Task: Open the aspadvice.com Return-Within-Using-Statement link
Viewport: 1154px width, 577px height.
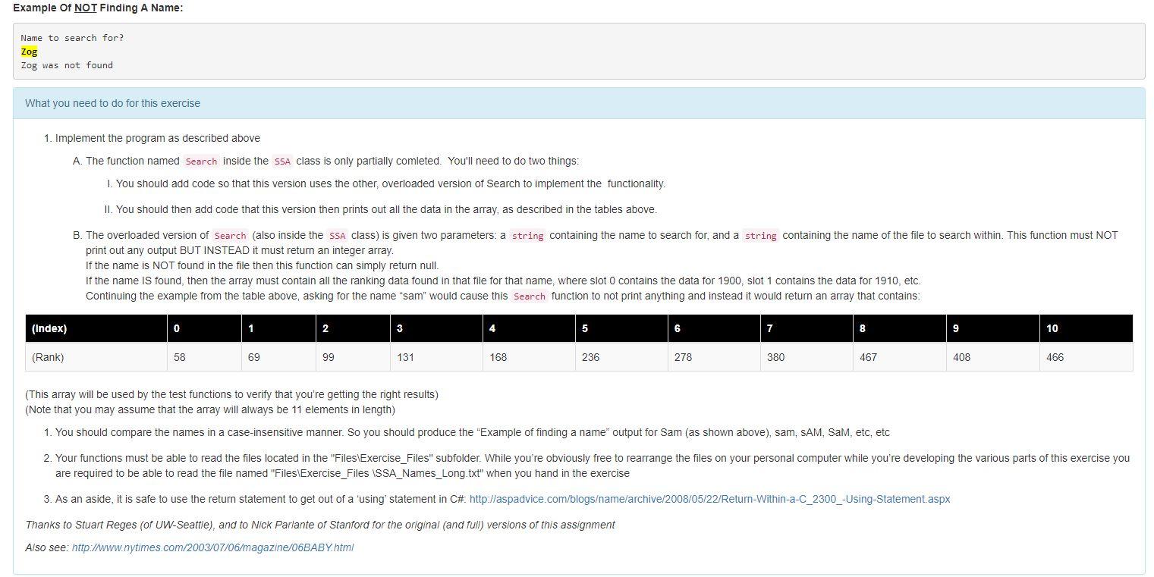Action: pos(709,499)
